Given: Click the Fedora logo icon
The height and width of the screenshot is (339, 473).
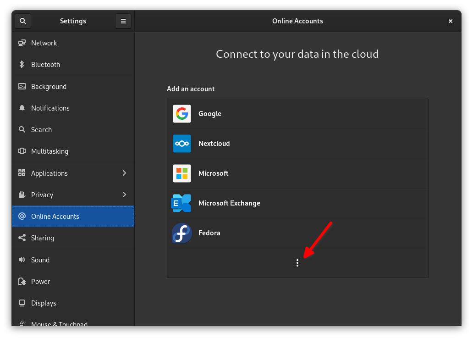Looking at the screenshot, I should 181,233.
